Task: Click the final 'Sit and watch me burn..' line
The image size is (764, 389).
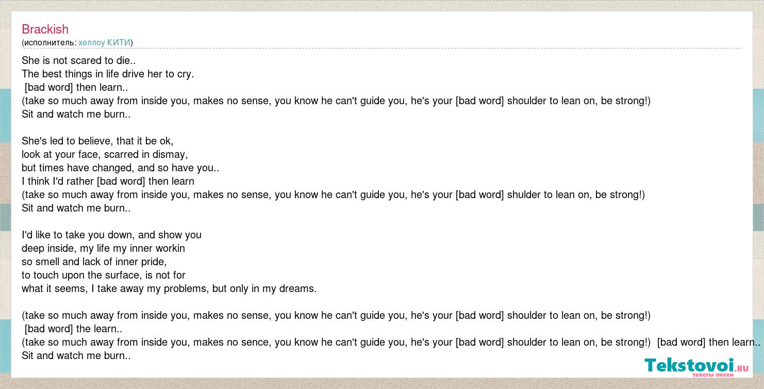Action: pos(76,355)
